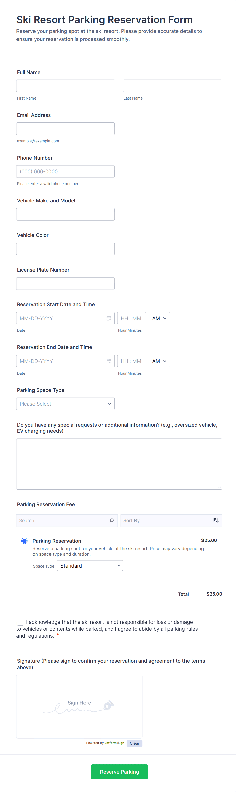
Task: Click the First Name input field
Action: click(x=65, y=86)
